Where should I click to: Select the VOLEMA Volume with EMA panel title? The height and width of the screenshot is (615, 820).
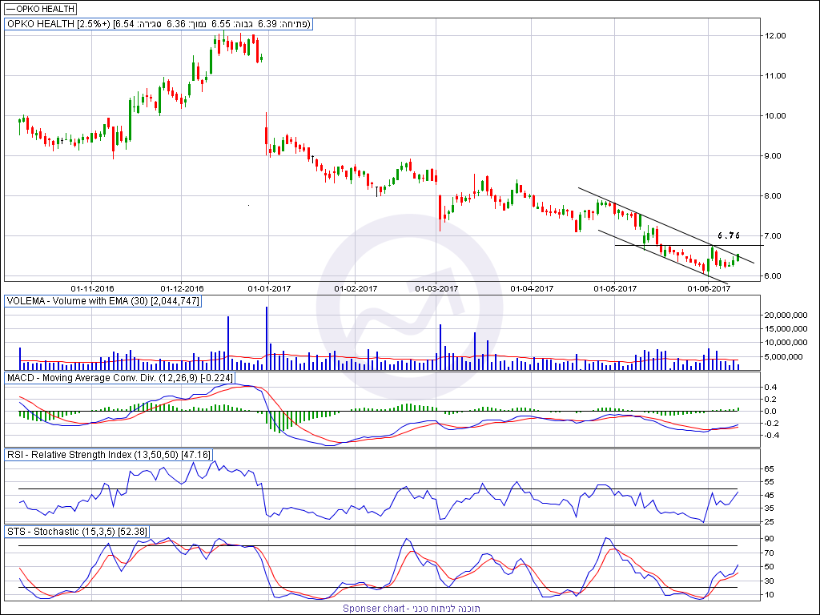click(x=102, y=300)
